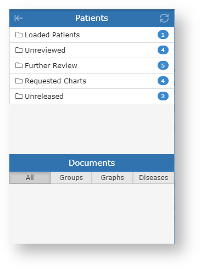The height and width of the screenshot is (270, 201).
Task: Click the collapse panel arrow icon
Action: click(19, 18)
